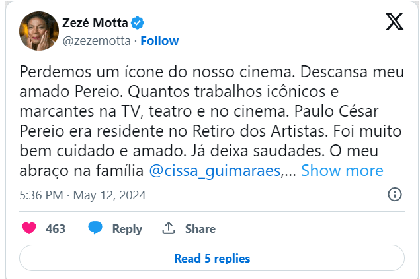
Task: Click the blue reply bubble icon
Action: [x=95, y=228]
